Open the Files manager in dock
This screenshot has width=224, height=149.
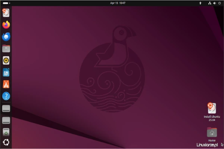pos(6,48)
